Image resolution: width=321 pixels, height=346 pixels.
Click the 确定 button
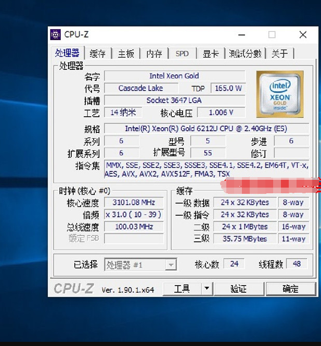[291, 288]
